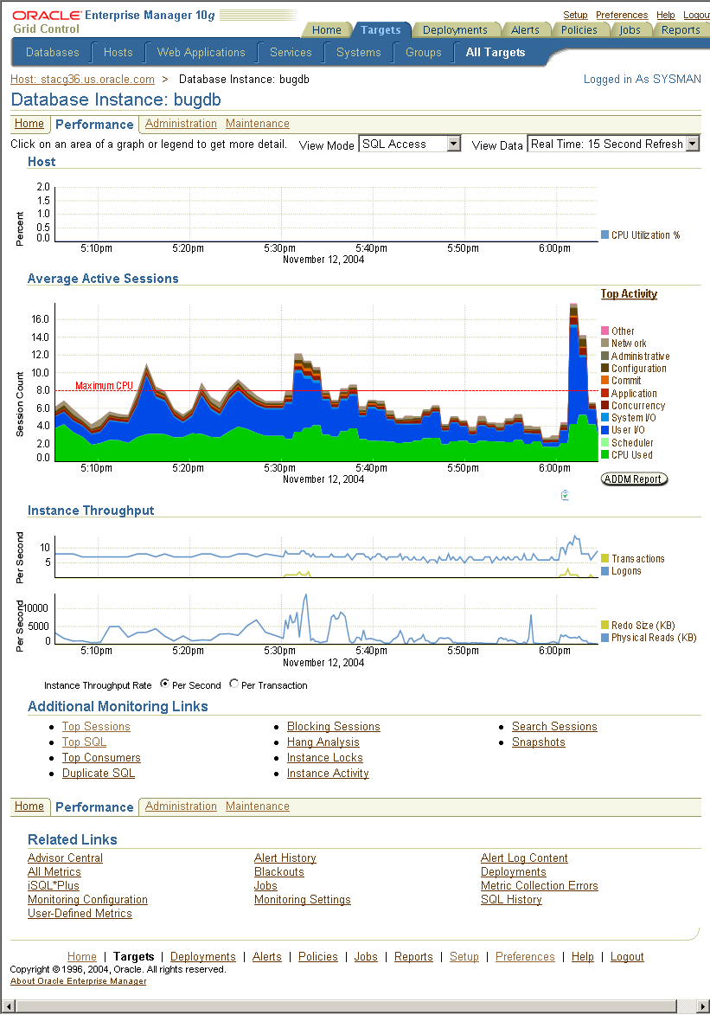
Task: Open the Duplicate SQL link
Action: click(99, 773)
